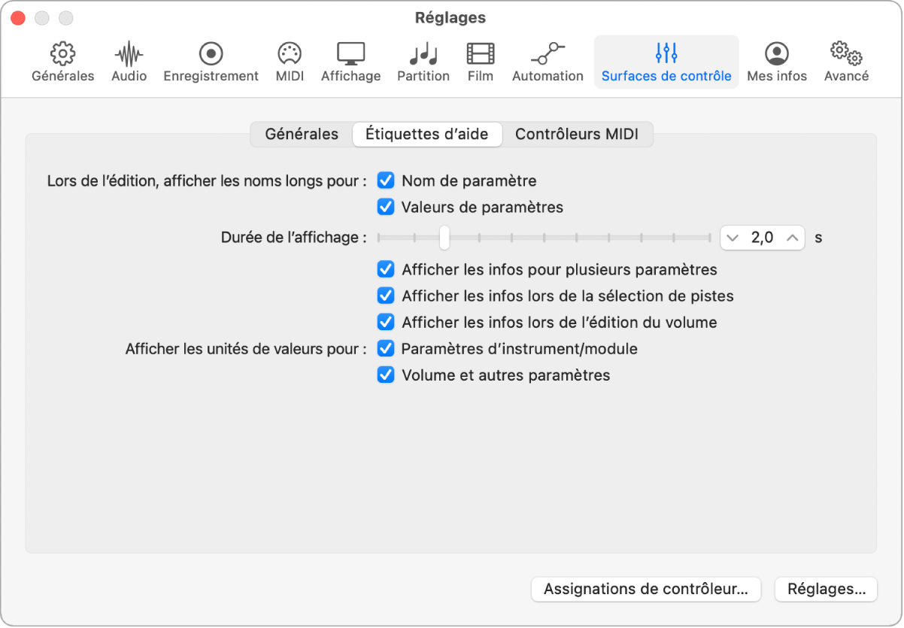Viewport: 904px width, 628px height.
Task: Switch to the Contrôleurs MIDI tab
Action: [x=579, y=134]
